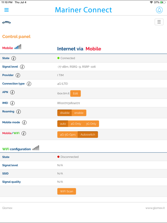
Task: Show info for Roaming
Action: click(x=19, y=111)
